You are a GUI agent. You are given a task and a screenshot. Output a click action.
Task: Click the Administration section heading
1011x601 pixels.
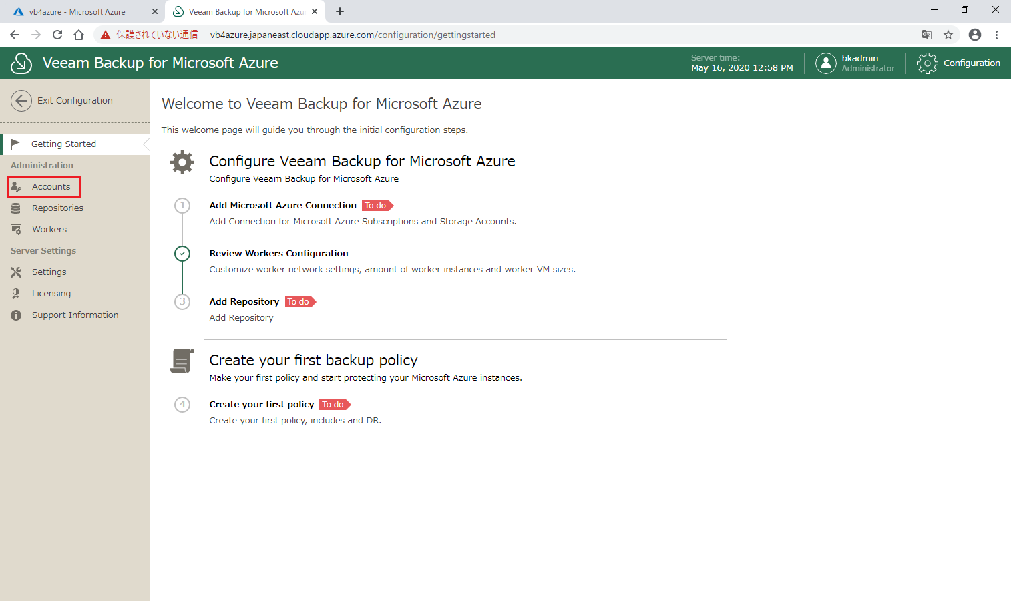42,166
